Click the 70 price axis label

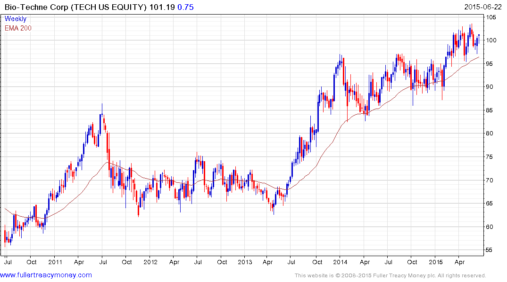click(490, 180)
